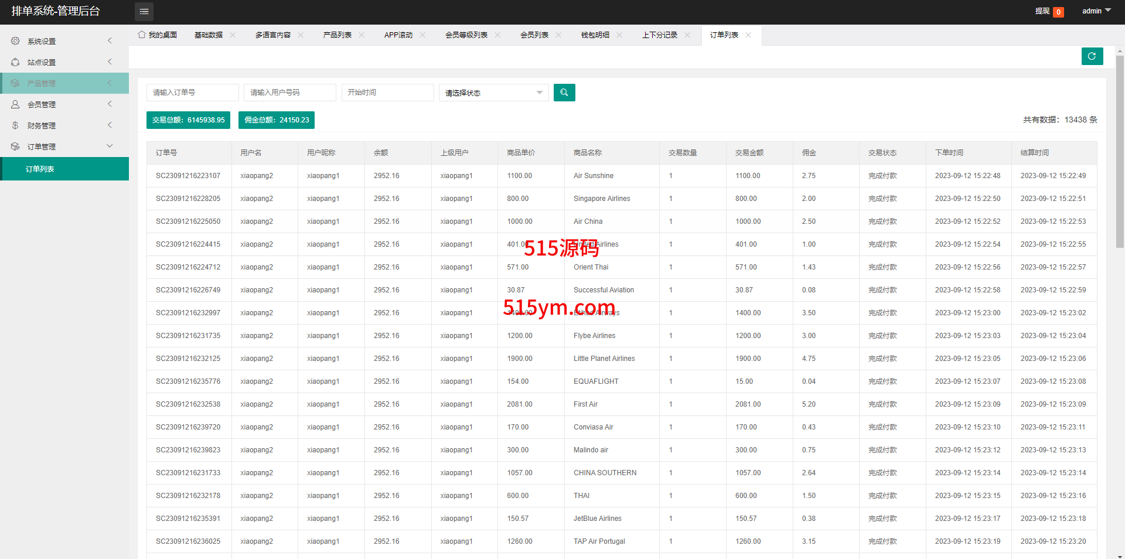Click the order number input field
The width and height of the screenshot is (1125, 559).
(192, 93)
